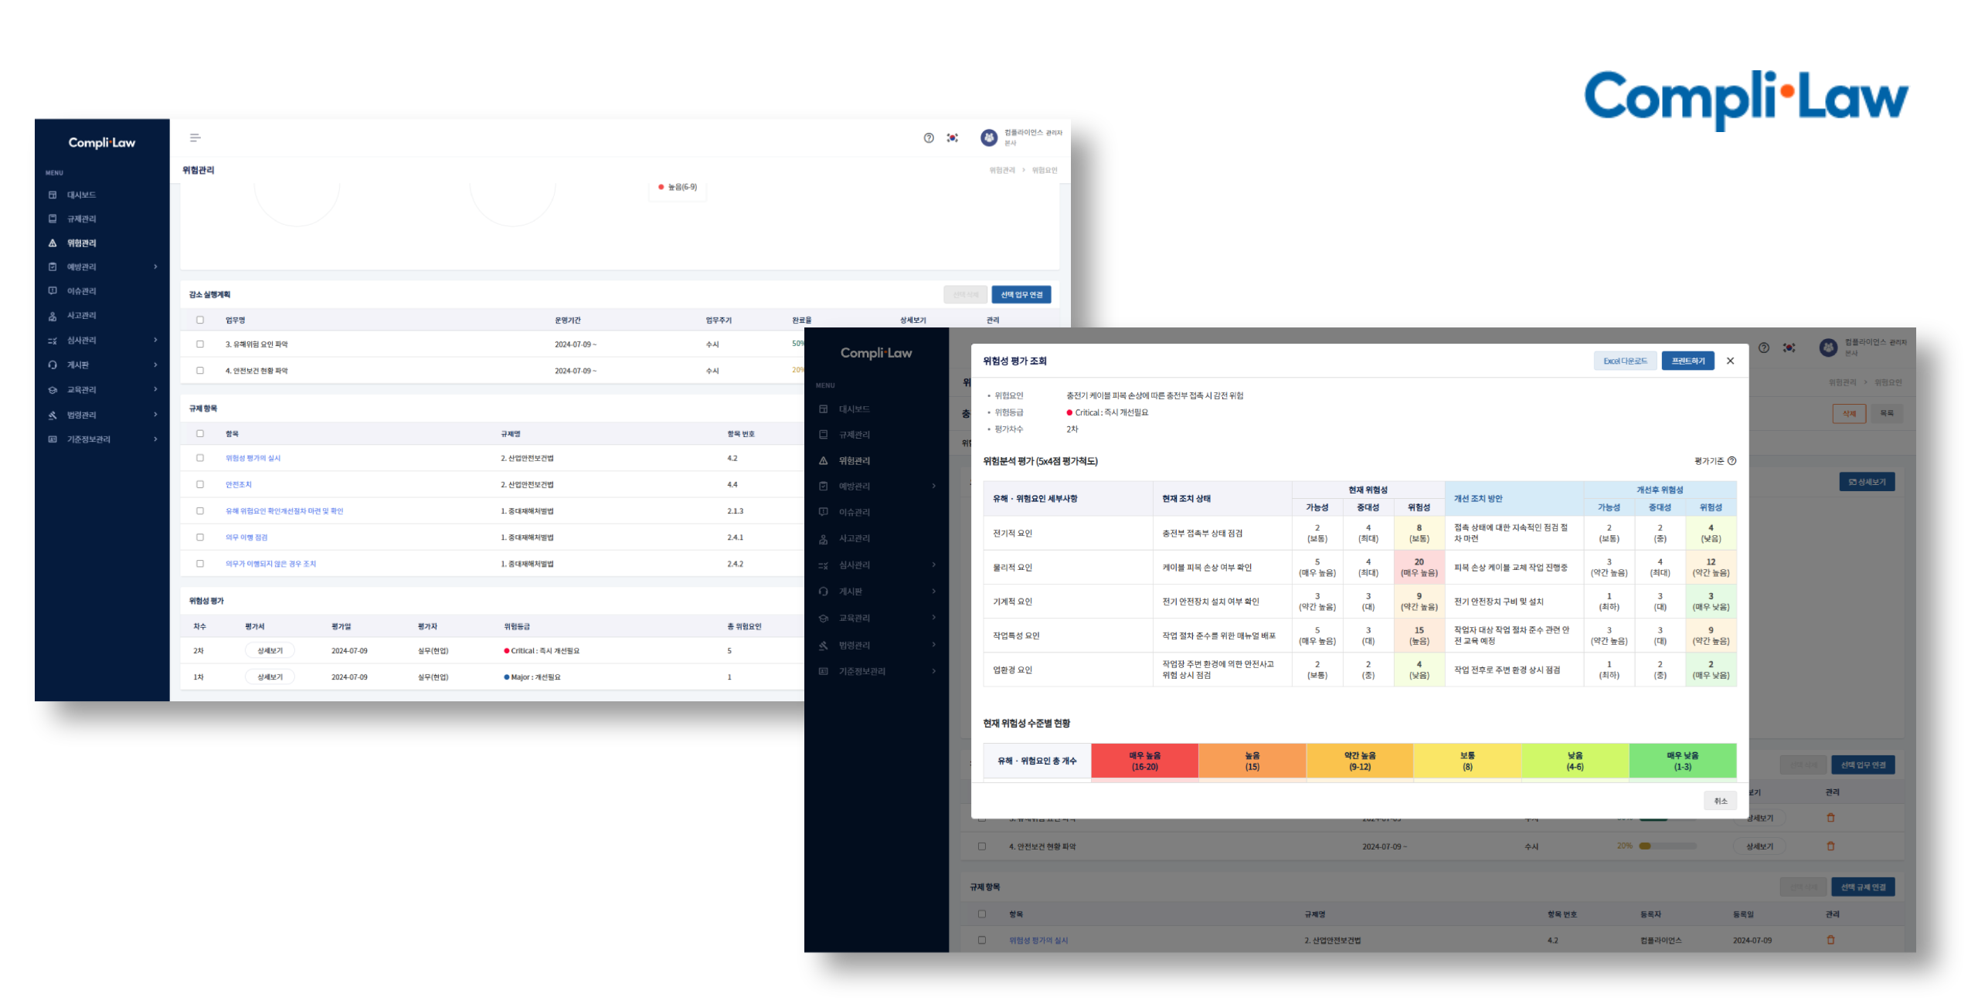Click 상세보기 for the 2차 evaluation row
The width and height of the screenshot is (1978, 1004).
pos(270,650)
